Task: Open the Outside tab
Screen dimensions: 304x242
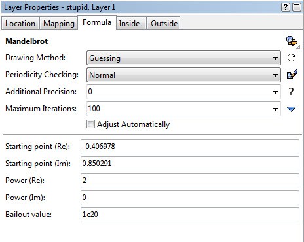Action: click(x=164, y=24)
